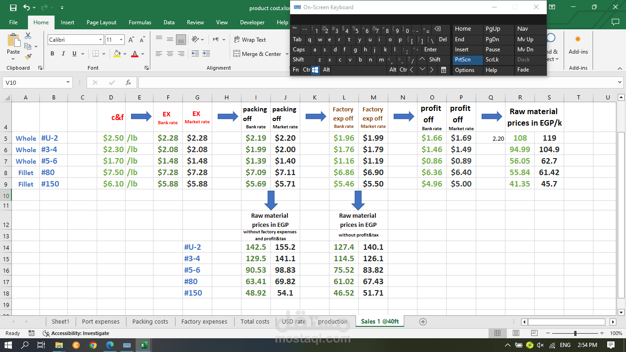The image size is (626, 352).
Task: Apply the yellow fill color swatch
Action: (x=117, y=54)
